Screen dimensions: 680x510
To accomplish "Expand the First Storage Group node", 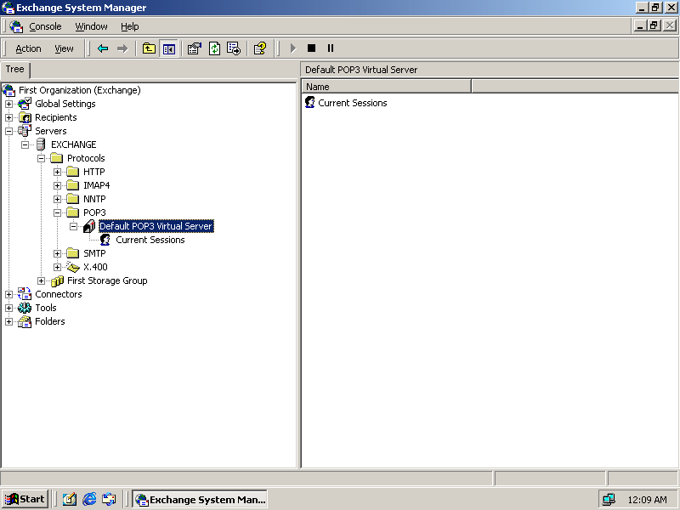I will click(42, 280).
